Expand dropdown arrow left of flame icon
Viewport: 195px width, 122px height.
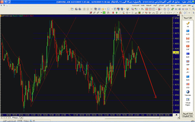click(139, 9)
